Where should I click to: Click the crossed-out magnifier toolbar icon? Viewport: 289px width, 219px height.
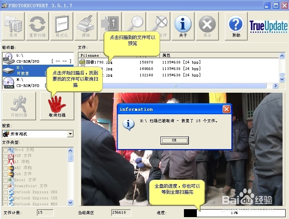point(159,23)
